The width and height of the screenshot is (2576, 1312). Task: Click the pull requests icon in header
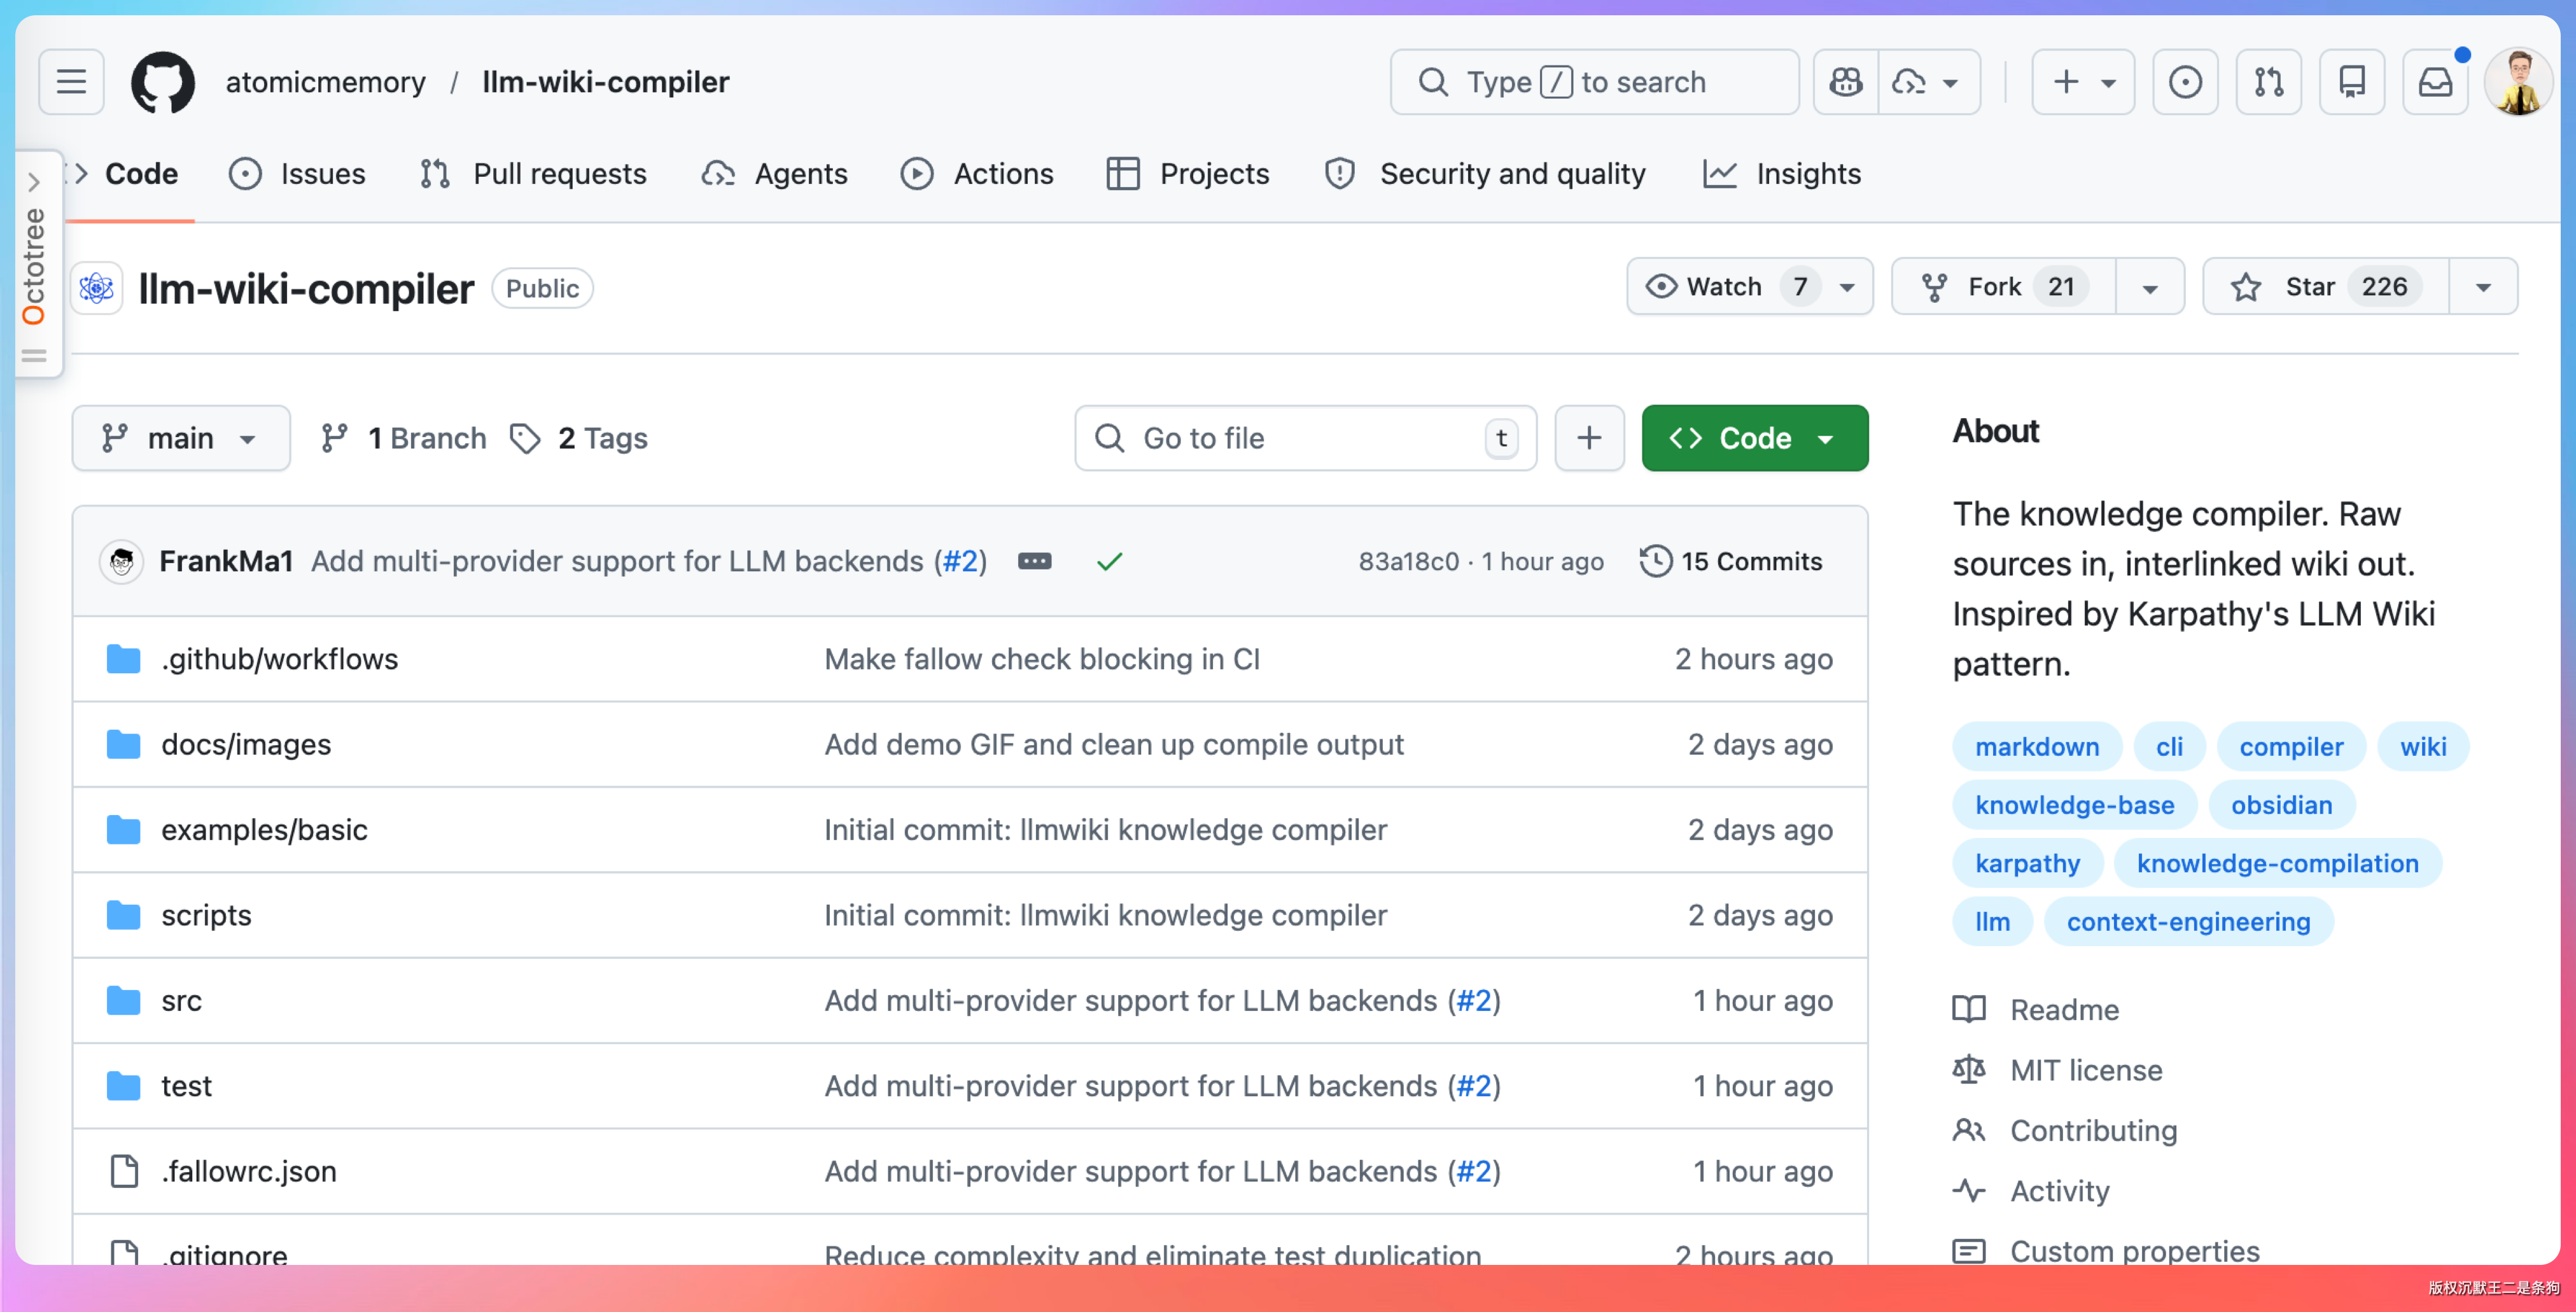2268,82
